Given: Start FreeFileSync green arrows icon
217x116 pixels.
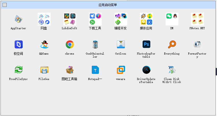Looking at the screenshot, I should 18,70.
